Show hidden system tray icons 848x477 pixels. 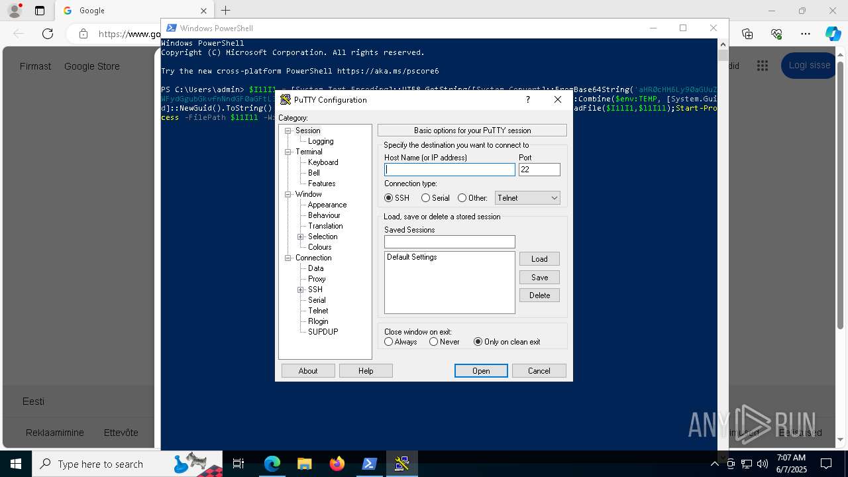pos(715,464)
